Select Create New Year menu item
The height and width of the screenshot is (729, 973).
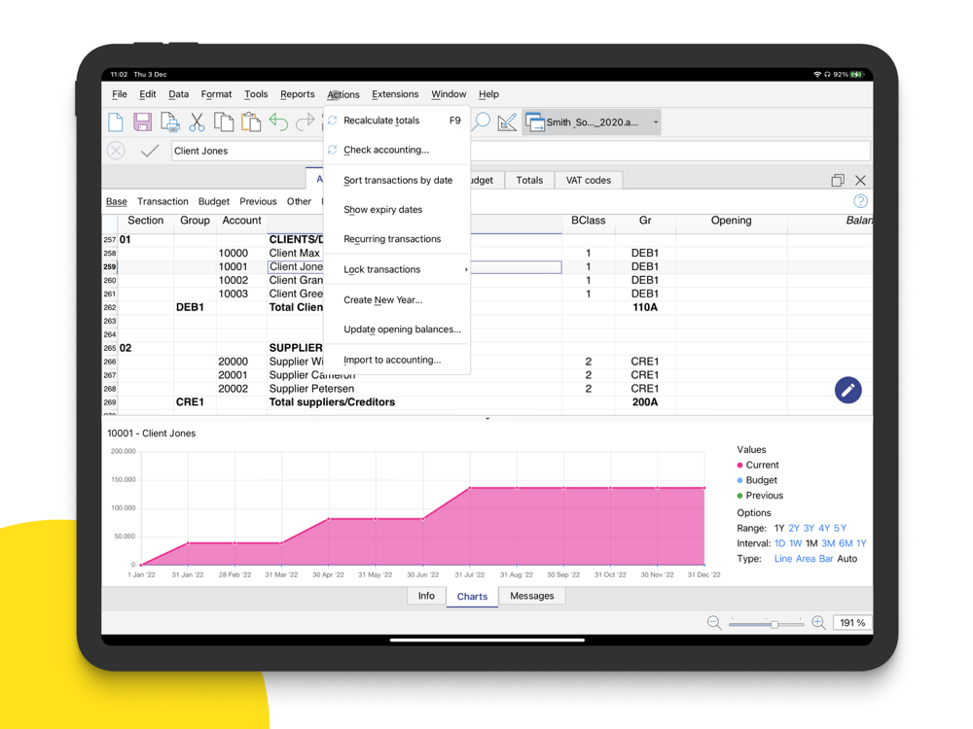tap(397, 300)
